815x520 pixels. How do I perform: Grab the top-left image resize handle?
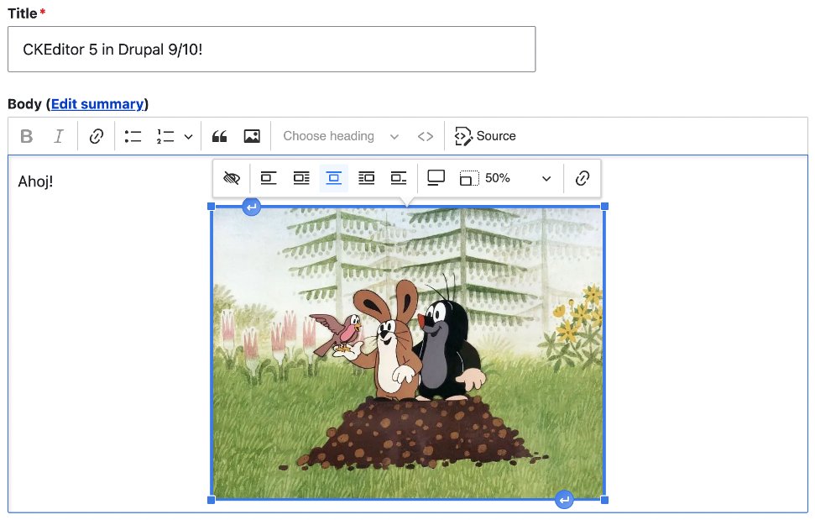pos(211,207)
